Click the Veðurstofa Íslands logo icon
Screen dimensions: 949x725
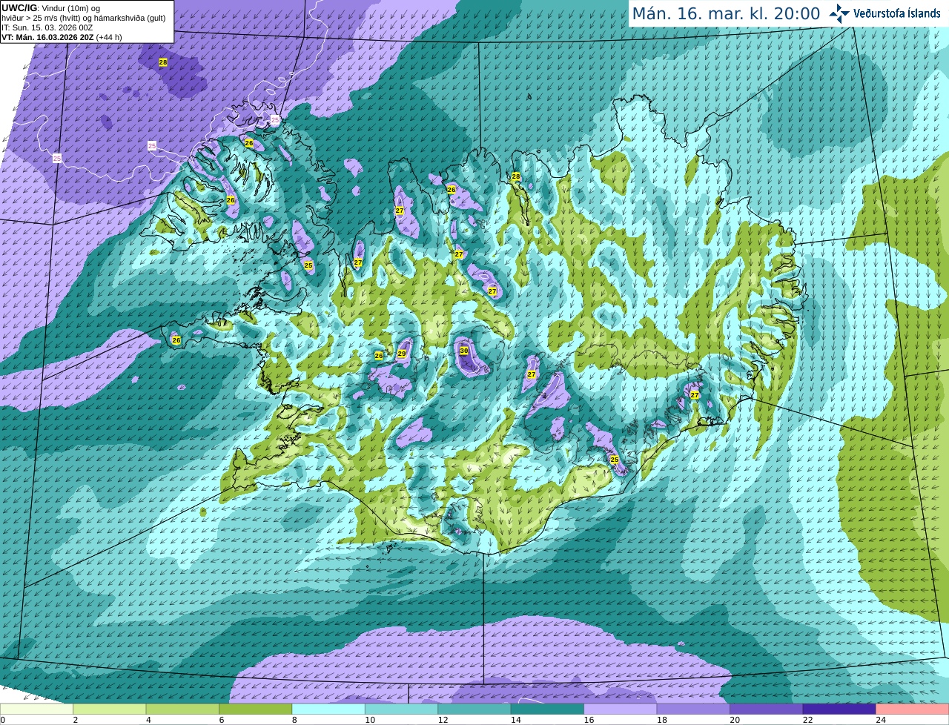[x=839, y=13]
